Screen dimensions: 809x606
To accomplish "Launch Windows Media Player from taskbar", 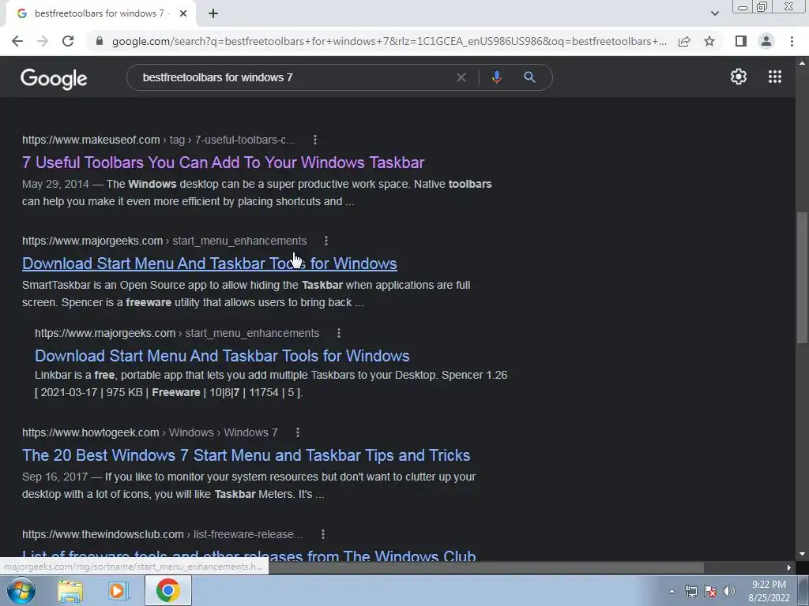I will (x=119, y=591).
